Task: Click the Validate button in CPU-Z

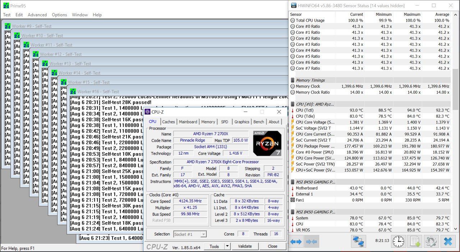Action: pos(245,246)
